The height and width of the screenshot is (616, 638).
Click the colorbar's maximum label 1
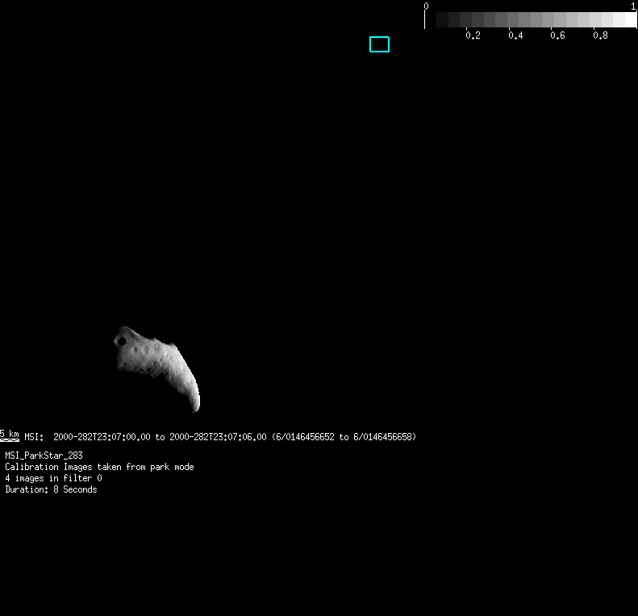coord(633,6)
